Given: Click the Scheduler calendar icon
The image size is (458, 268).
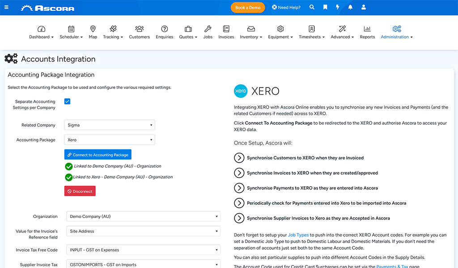Looking at the screenshot, I should pos(71,29).
